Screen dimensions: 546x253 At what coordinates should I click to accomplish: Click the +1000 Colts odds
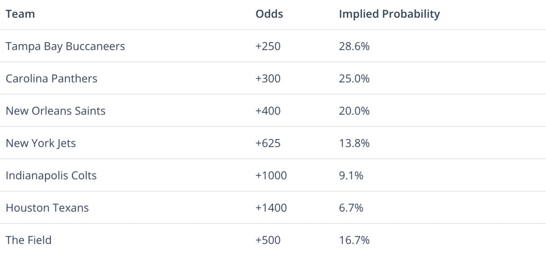[x=271, y=176]
